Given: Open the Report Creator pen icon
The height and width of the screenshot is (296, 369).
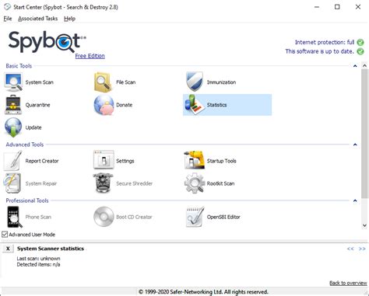Looking at the screenshot, I should click(12, 161).
